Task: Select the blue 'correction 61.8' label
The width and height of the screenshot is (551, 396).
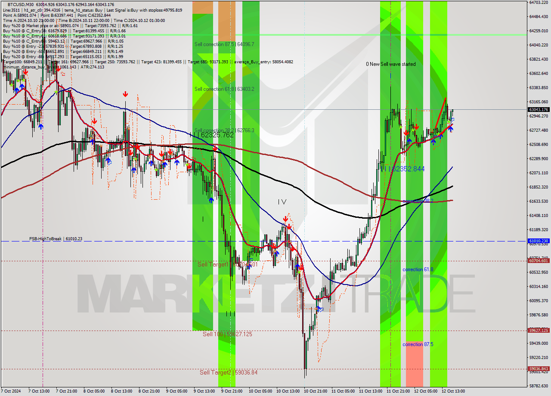Action: coord(418,269)
